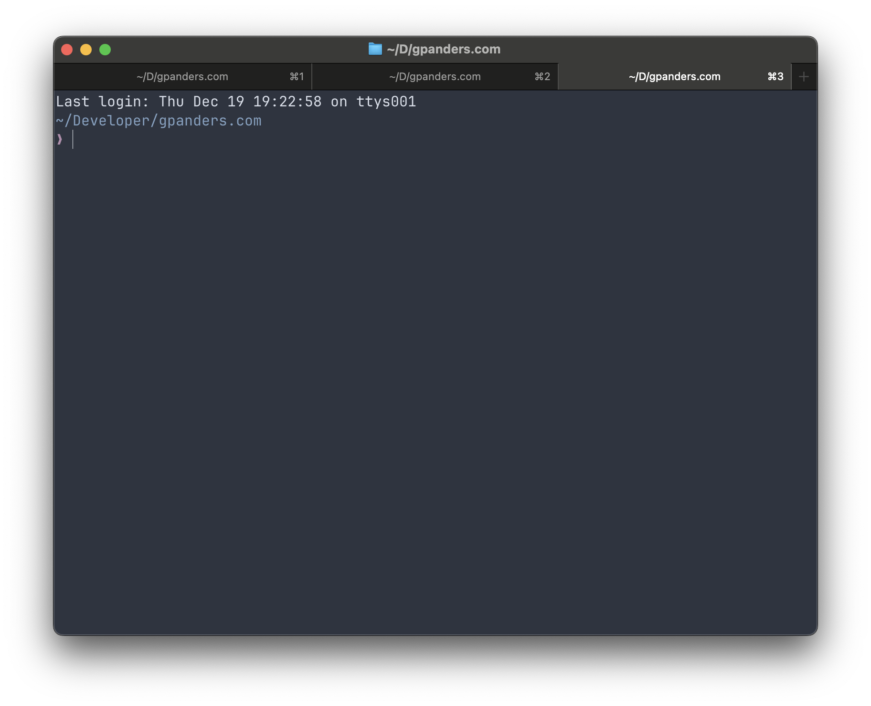Click 'Dec 19' in the last login line
Screen dimensions: 871x706
(218, 102)
